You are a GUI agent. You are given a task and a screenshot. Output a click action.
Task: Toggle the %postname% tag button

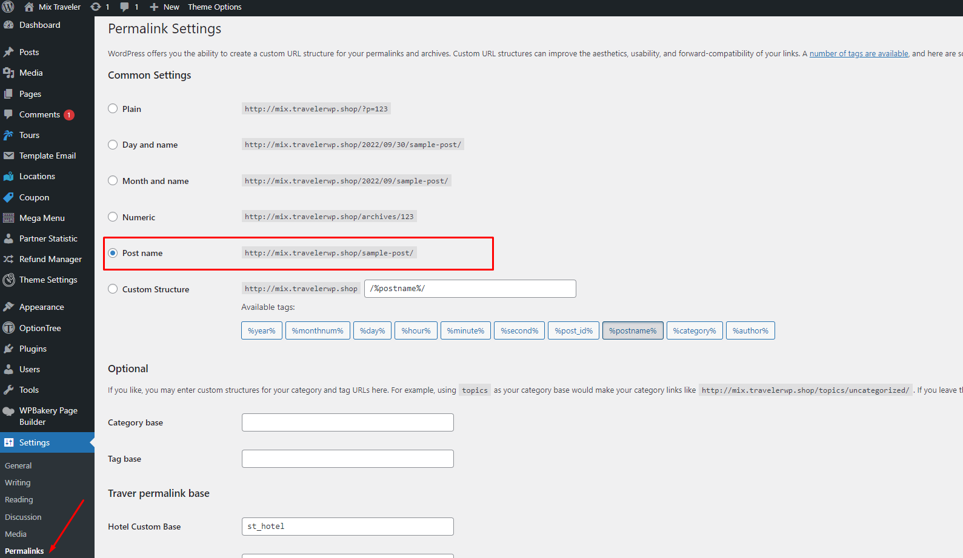pyautogui.click(x=633, y=330)
